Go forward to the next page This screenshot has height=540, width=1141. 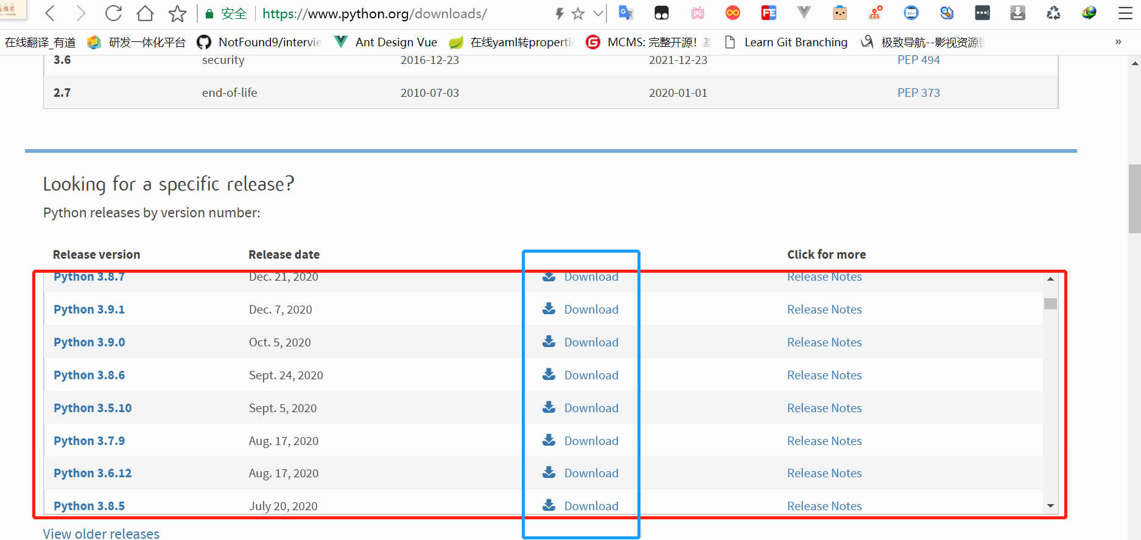click(81, 13)
